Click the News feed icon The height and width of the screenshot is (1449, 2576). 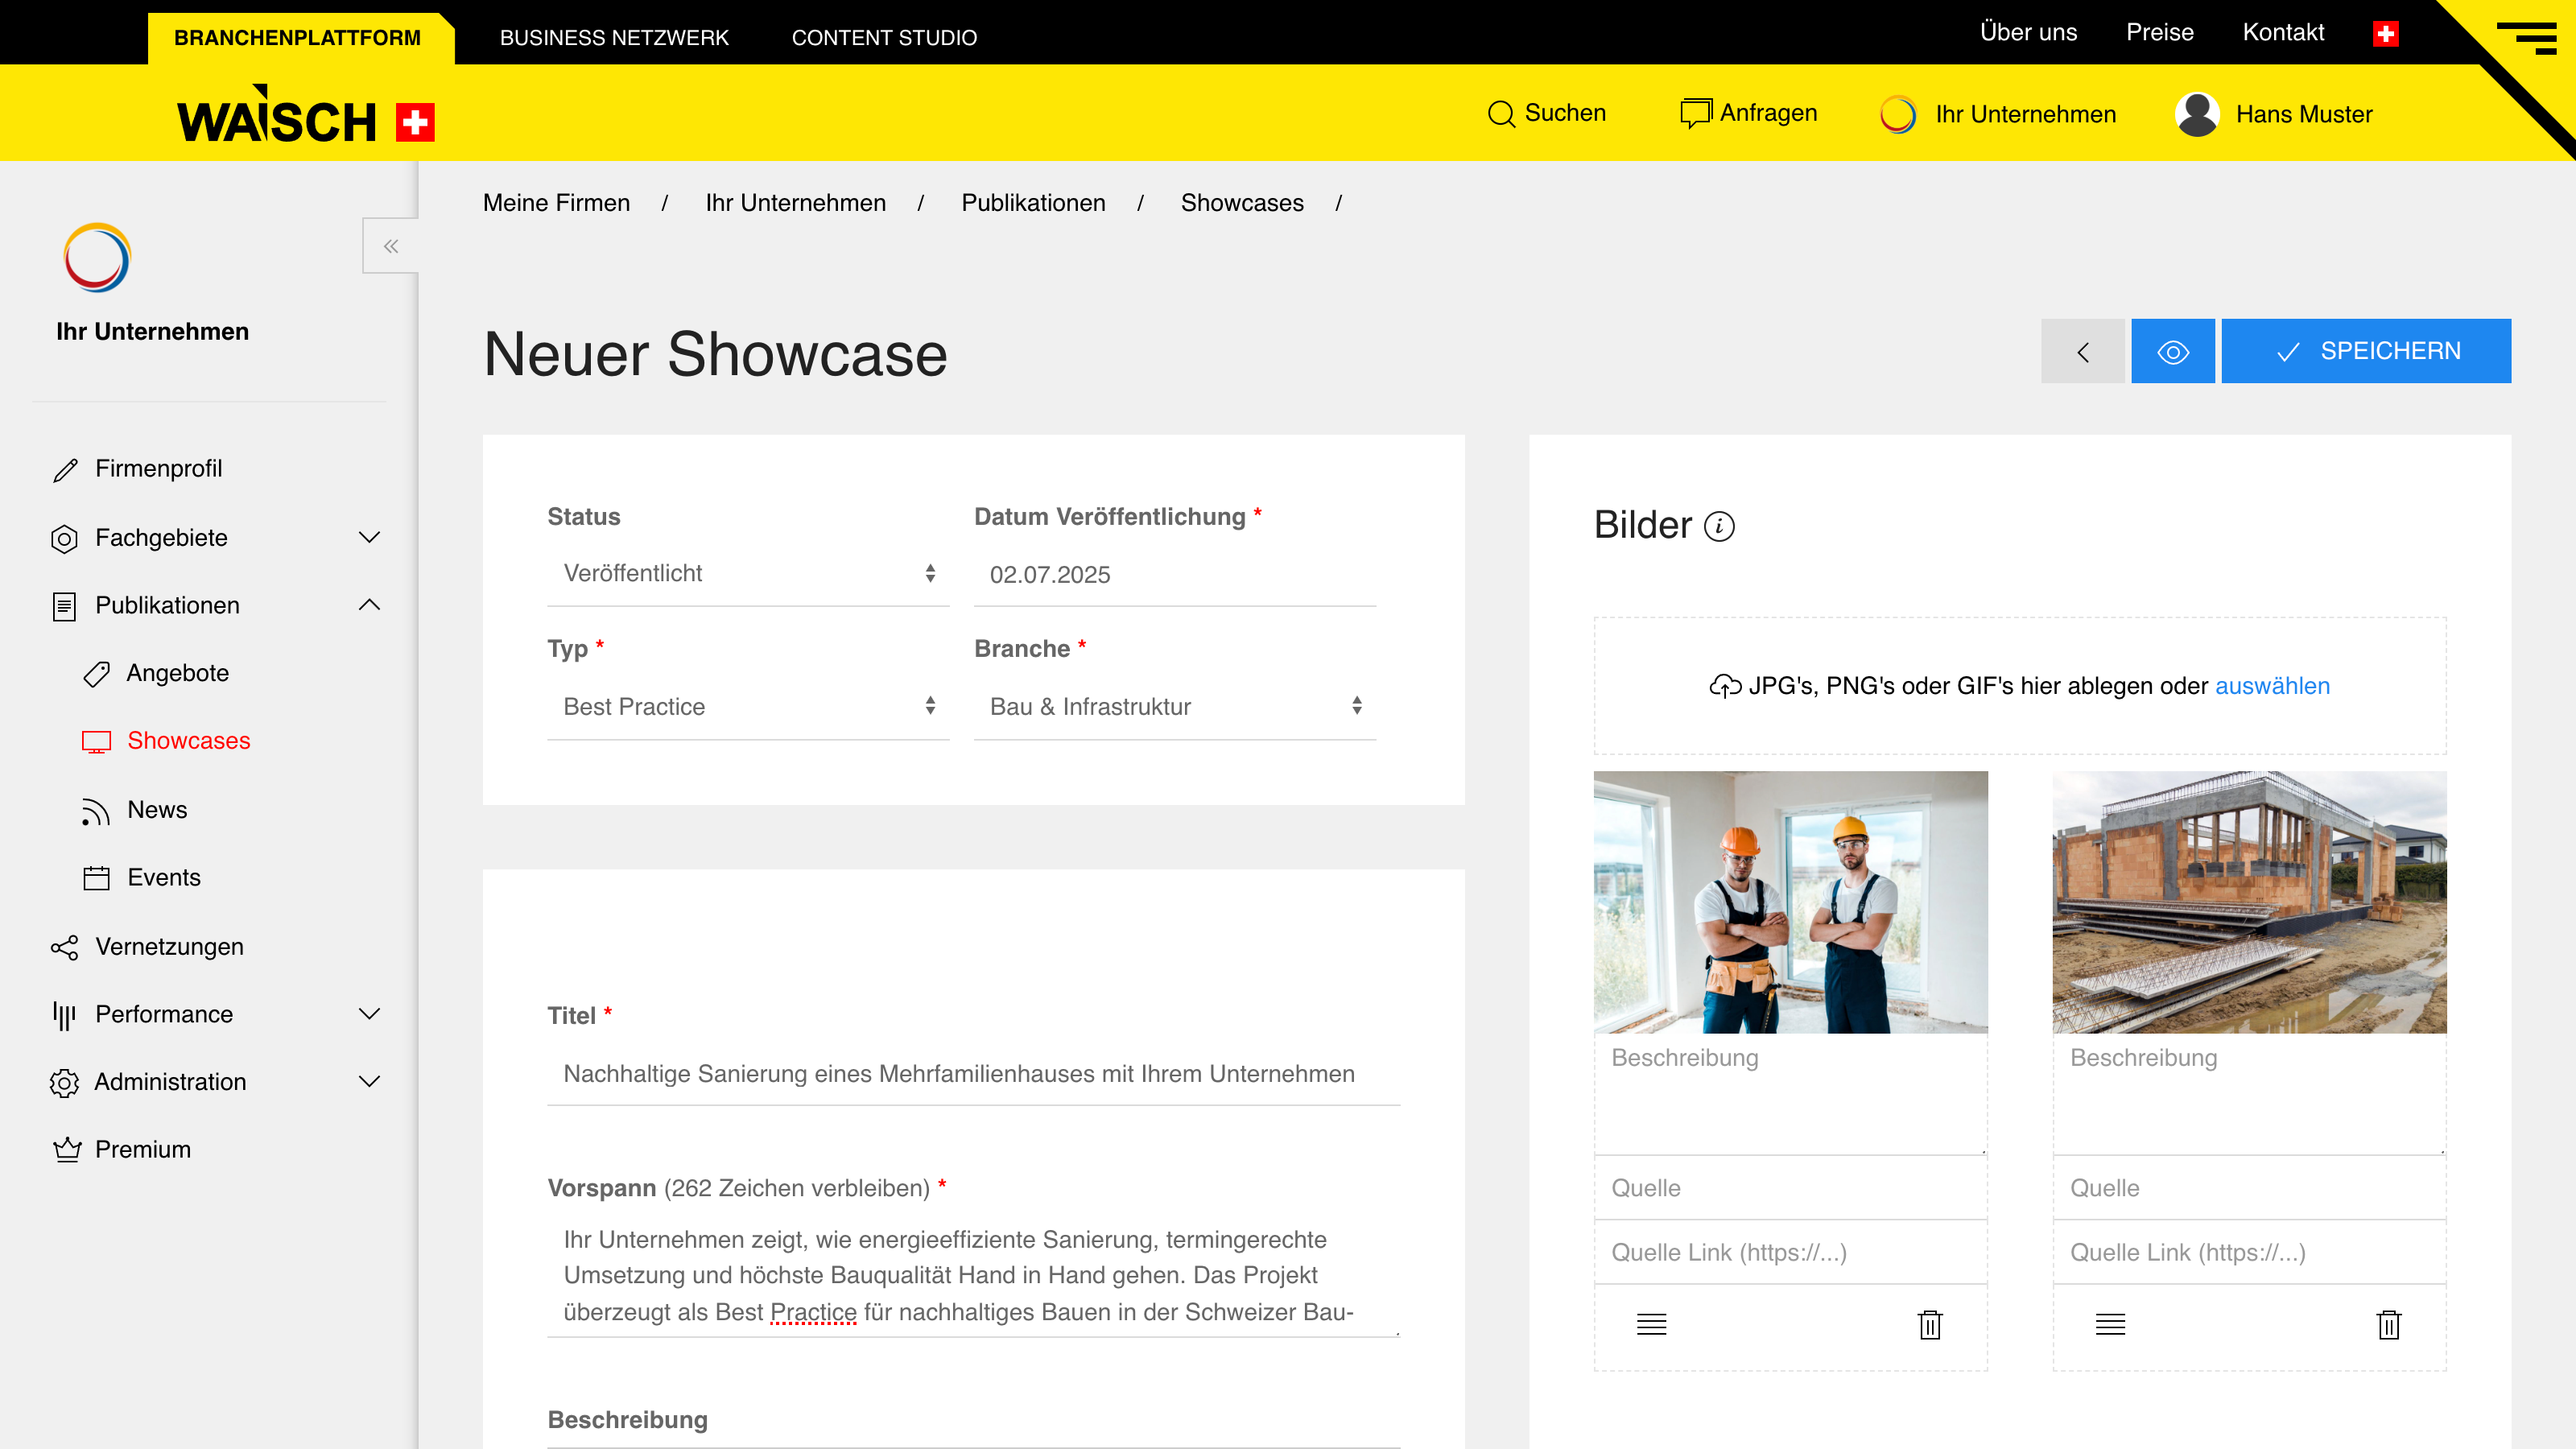96,811
